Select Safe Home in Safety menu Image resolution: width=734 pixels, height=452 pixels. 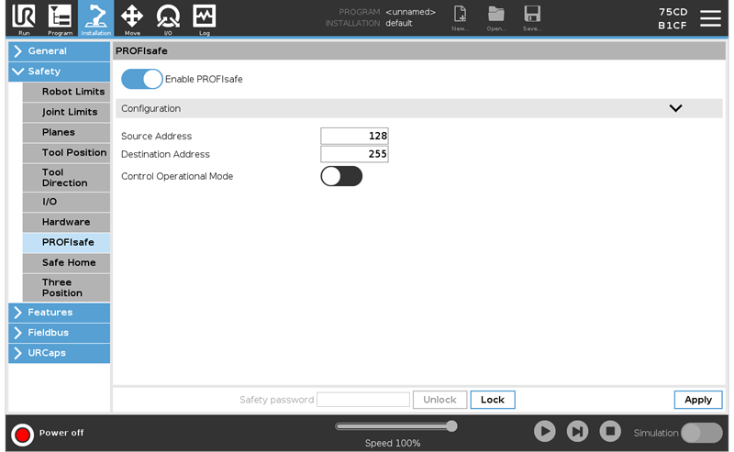click(68, 262)
